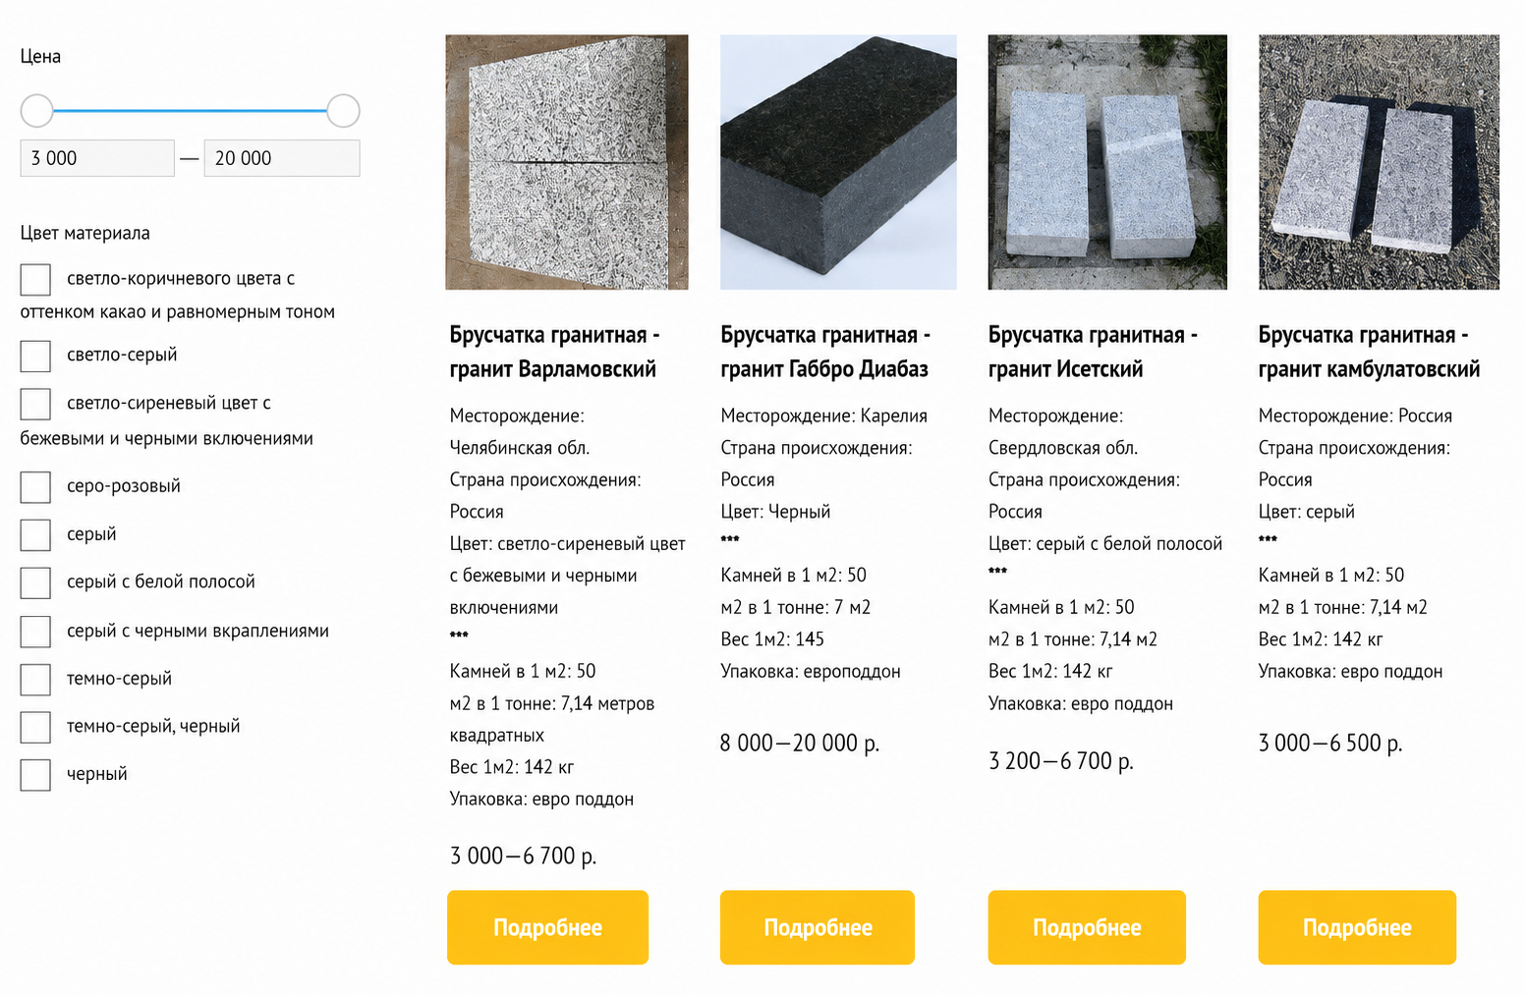Toggle the серый color checkbox

[35, 535]
